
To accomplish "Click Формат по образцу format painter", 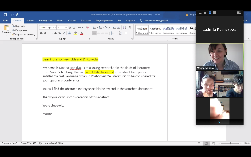I will click(24, 34).
